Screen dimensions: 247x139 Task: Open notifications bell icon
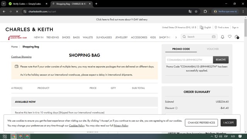pos(222,37)
